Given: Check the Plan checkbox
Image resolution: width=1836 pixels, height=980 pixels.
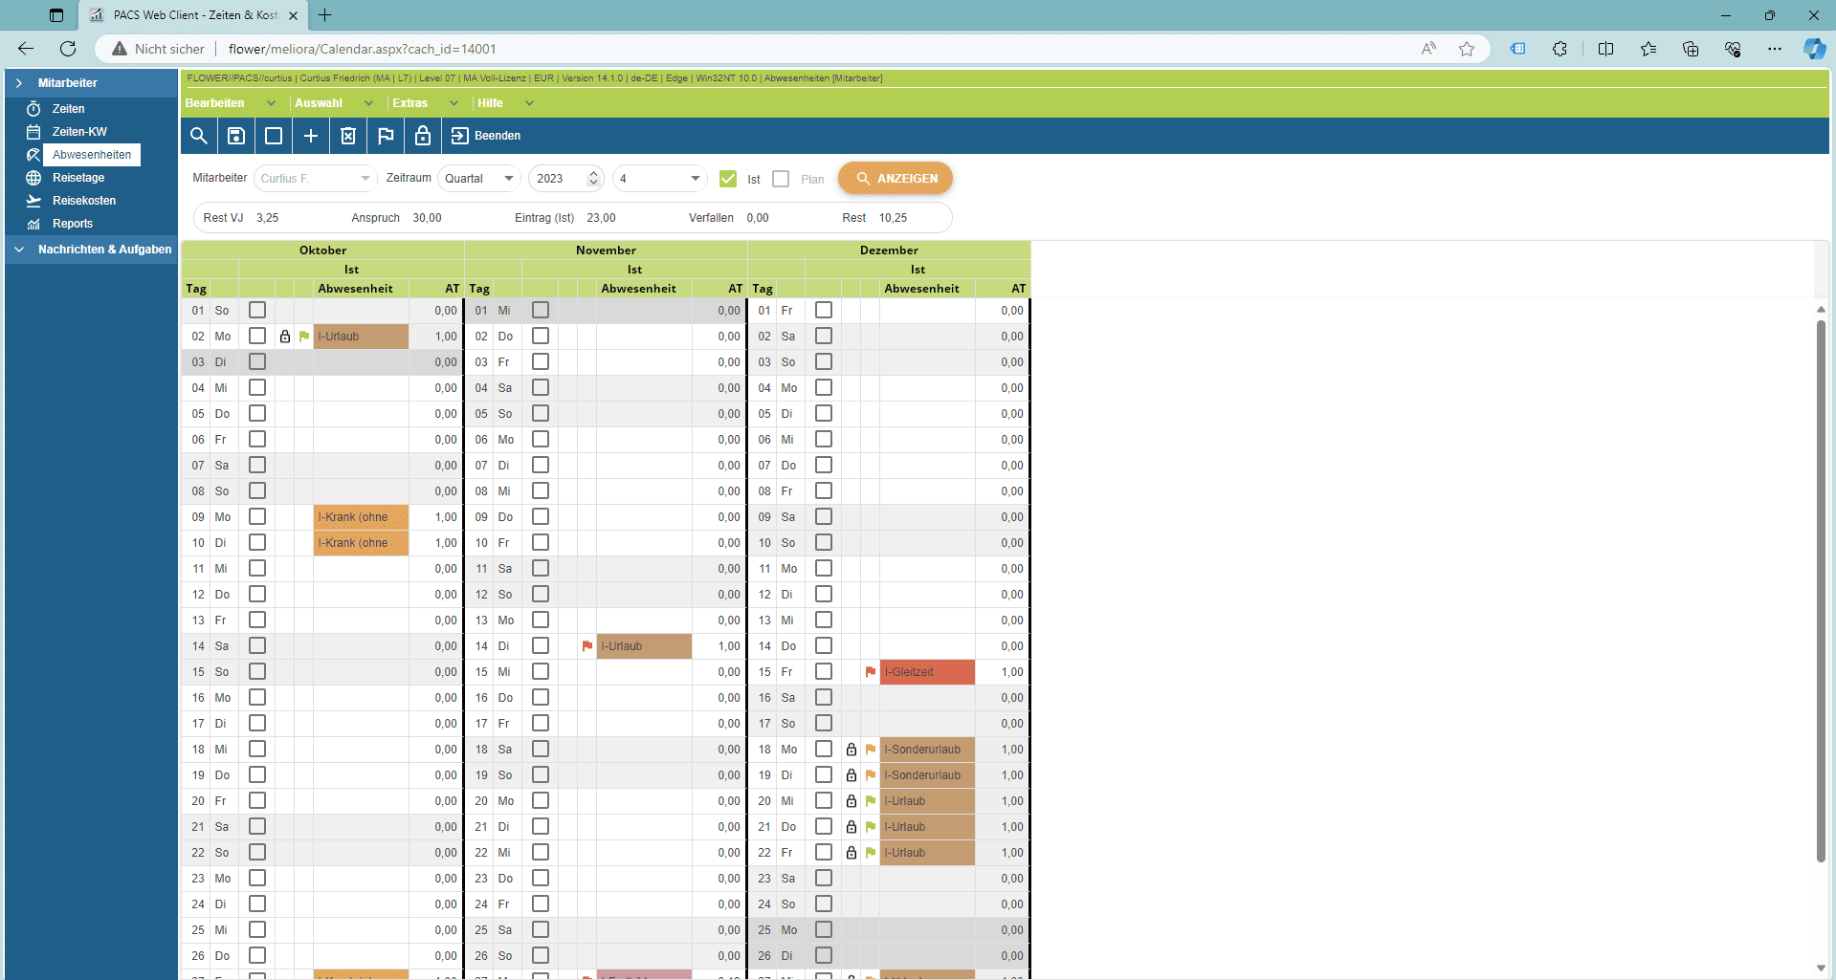Looking at the screenshot, I should tap(781, 179).
